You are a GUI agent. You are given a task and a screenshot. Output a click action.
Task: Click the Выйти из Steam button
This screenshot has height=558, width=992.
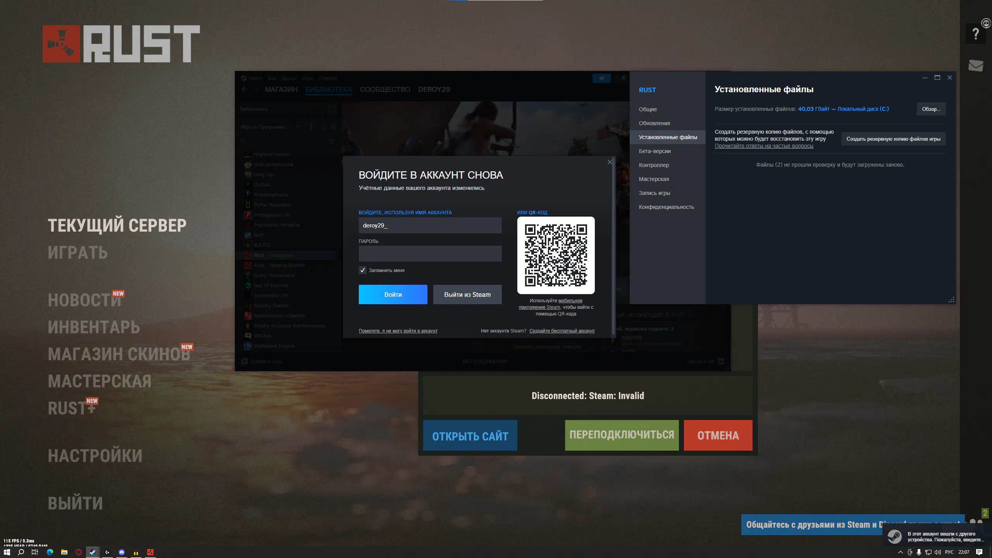pyautogui.click(x=467, y=294)
